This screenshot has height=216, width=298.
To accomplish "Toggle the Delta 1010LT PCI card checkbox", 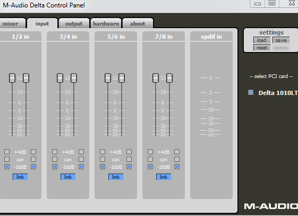I will click(x=251, y=92).
